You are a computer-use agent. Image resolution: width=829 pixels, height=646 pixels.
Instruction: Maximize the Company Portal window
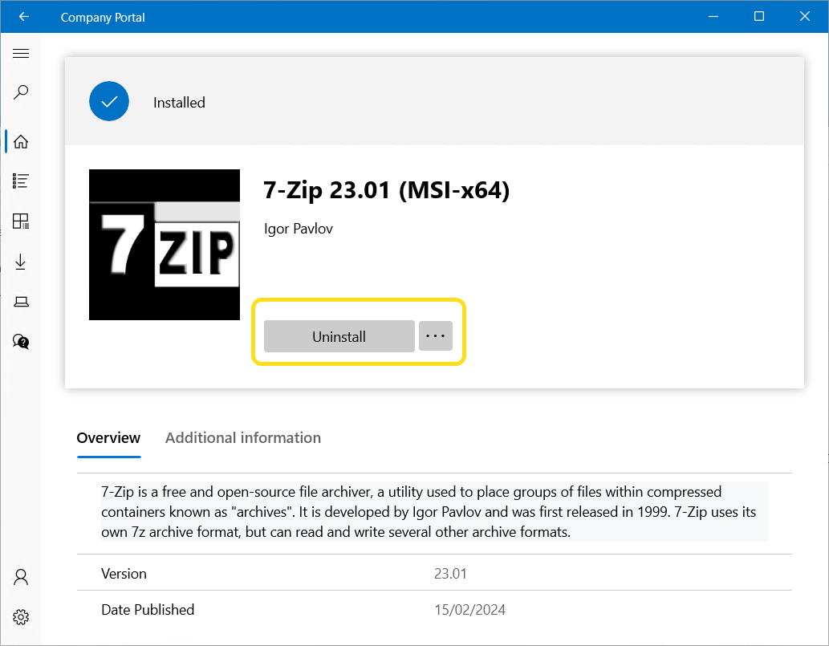758,16
